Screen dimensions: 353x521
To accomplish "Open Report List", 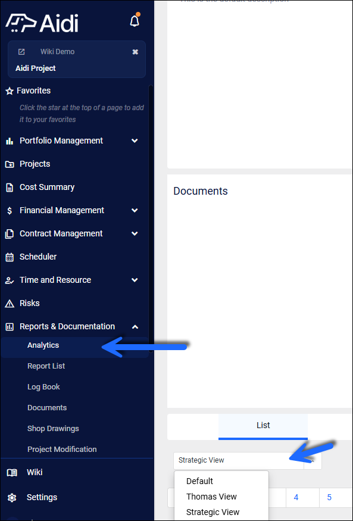I will (46, 366).
